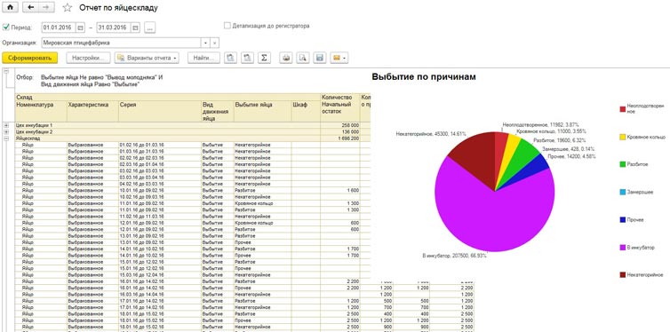Viewport: 670px width, 332px height.
Task: Open the Настройки... dialog
Action: tap(89, 58)
